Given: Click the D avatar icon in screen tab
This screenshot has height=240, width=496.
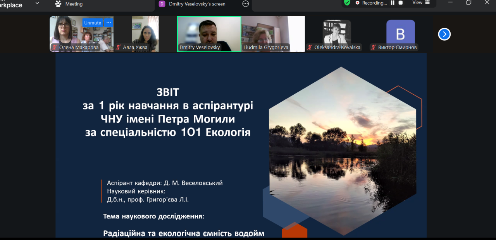Looking at the screenshot, I should [162, 4].
